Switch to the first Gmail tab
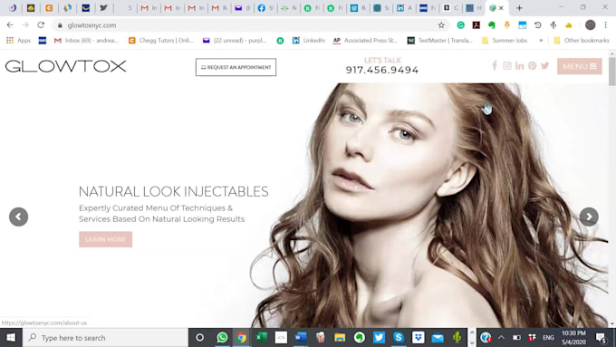Viewport: 616px width, 347px height. pyautogui.click(x=149, y=8)
